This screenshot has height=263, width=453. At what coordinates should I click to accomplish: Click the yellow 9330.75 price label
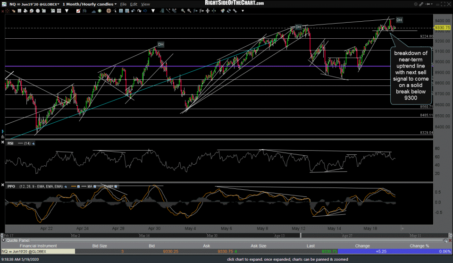click(x=442, y=28)
